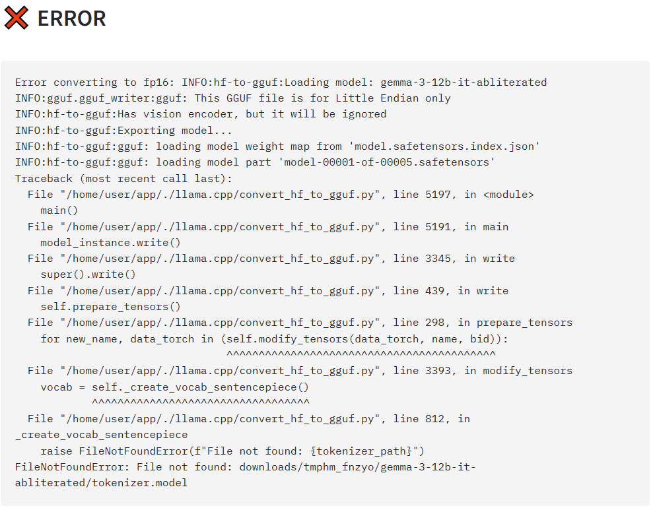Click the 'Error converting to fp16' line
The width and height of the screenshot is (653, 510).
[281, 82]
